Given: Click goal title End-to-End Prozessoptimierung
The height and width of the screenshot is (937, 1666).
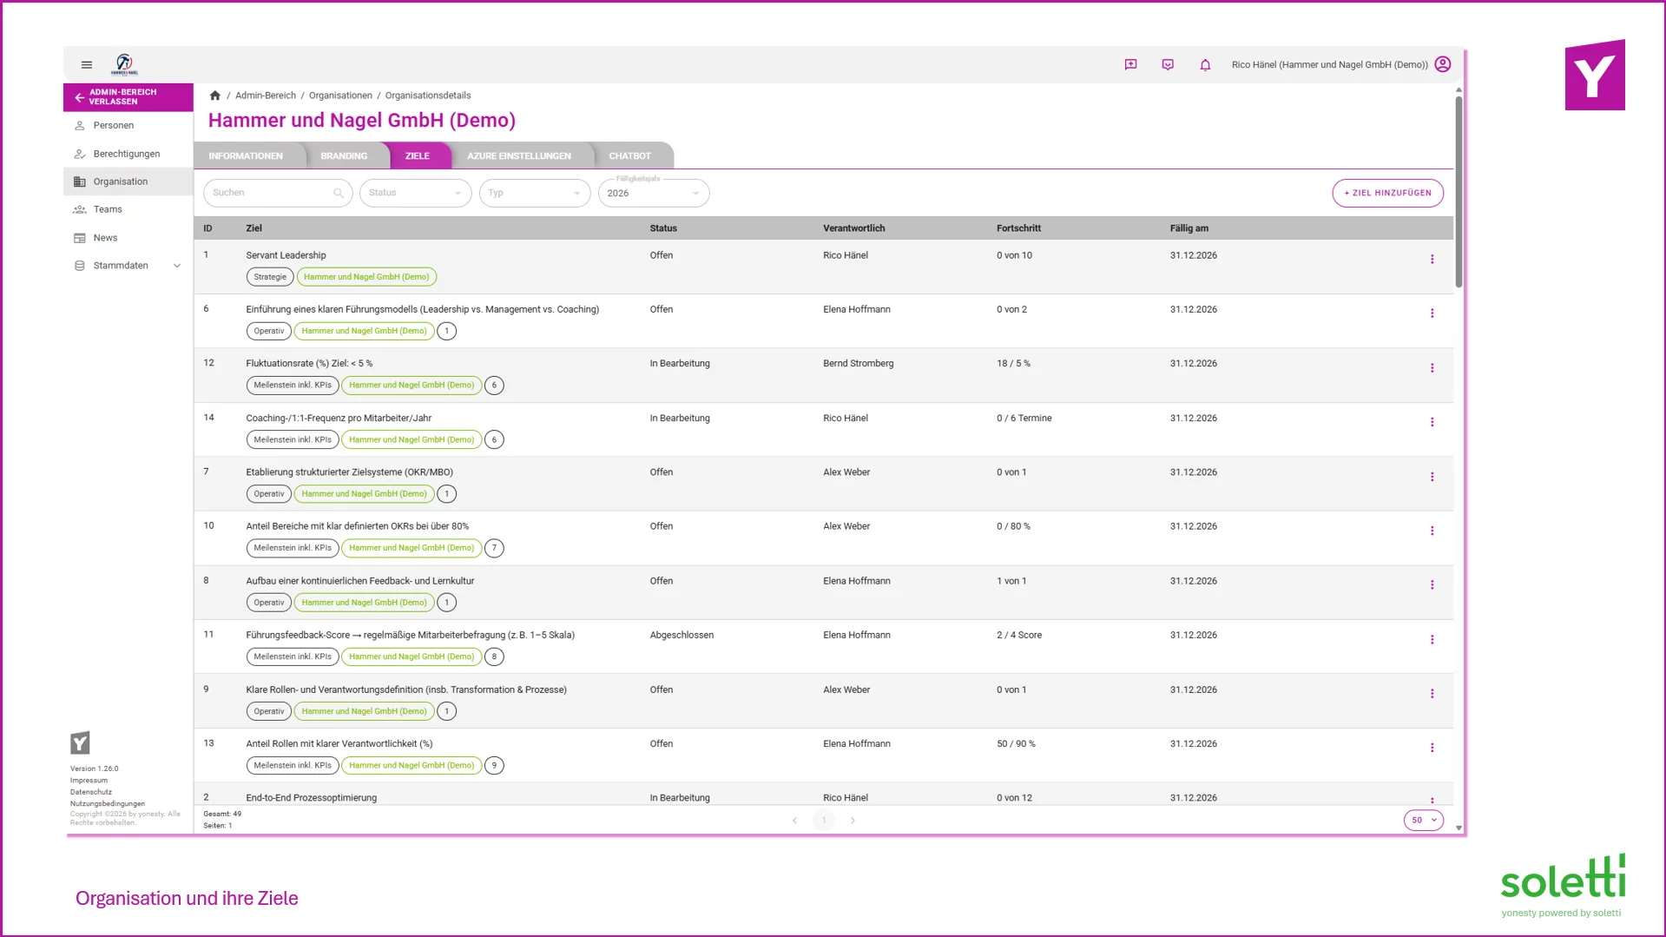Looking at the screenshot, I should pyautogui.click(x=312, y=798).
